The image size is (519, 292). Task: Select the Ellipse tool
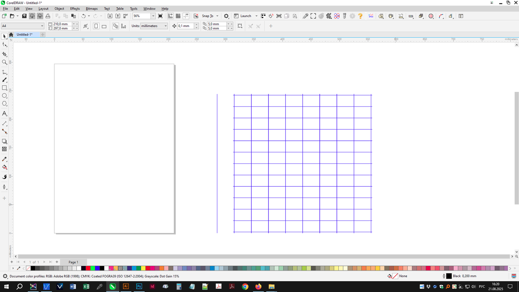(x=4, y=96)
